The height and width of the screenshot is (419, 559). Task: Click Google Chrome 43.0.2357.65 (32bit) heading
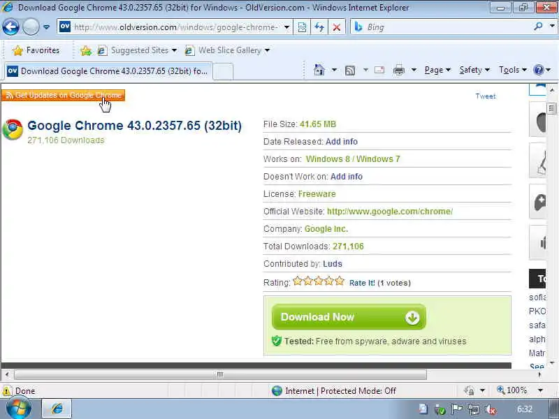[134, 126]
